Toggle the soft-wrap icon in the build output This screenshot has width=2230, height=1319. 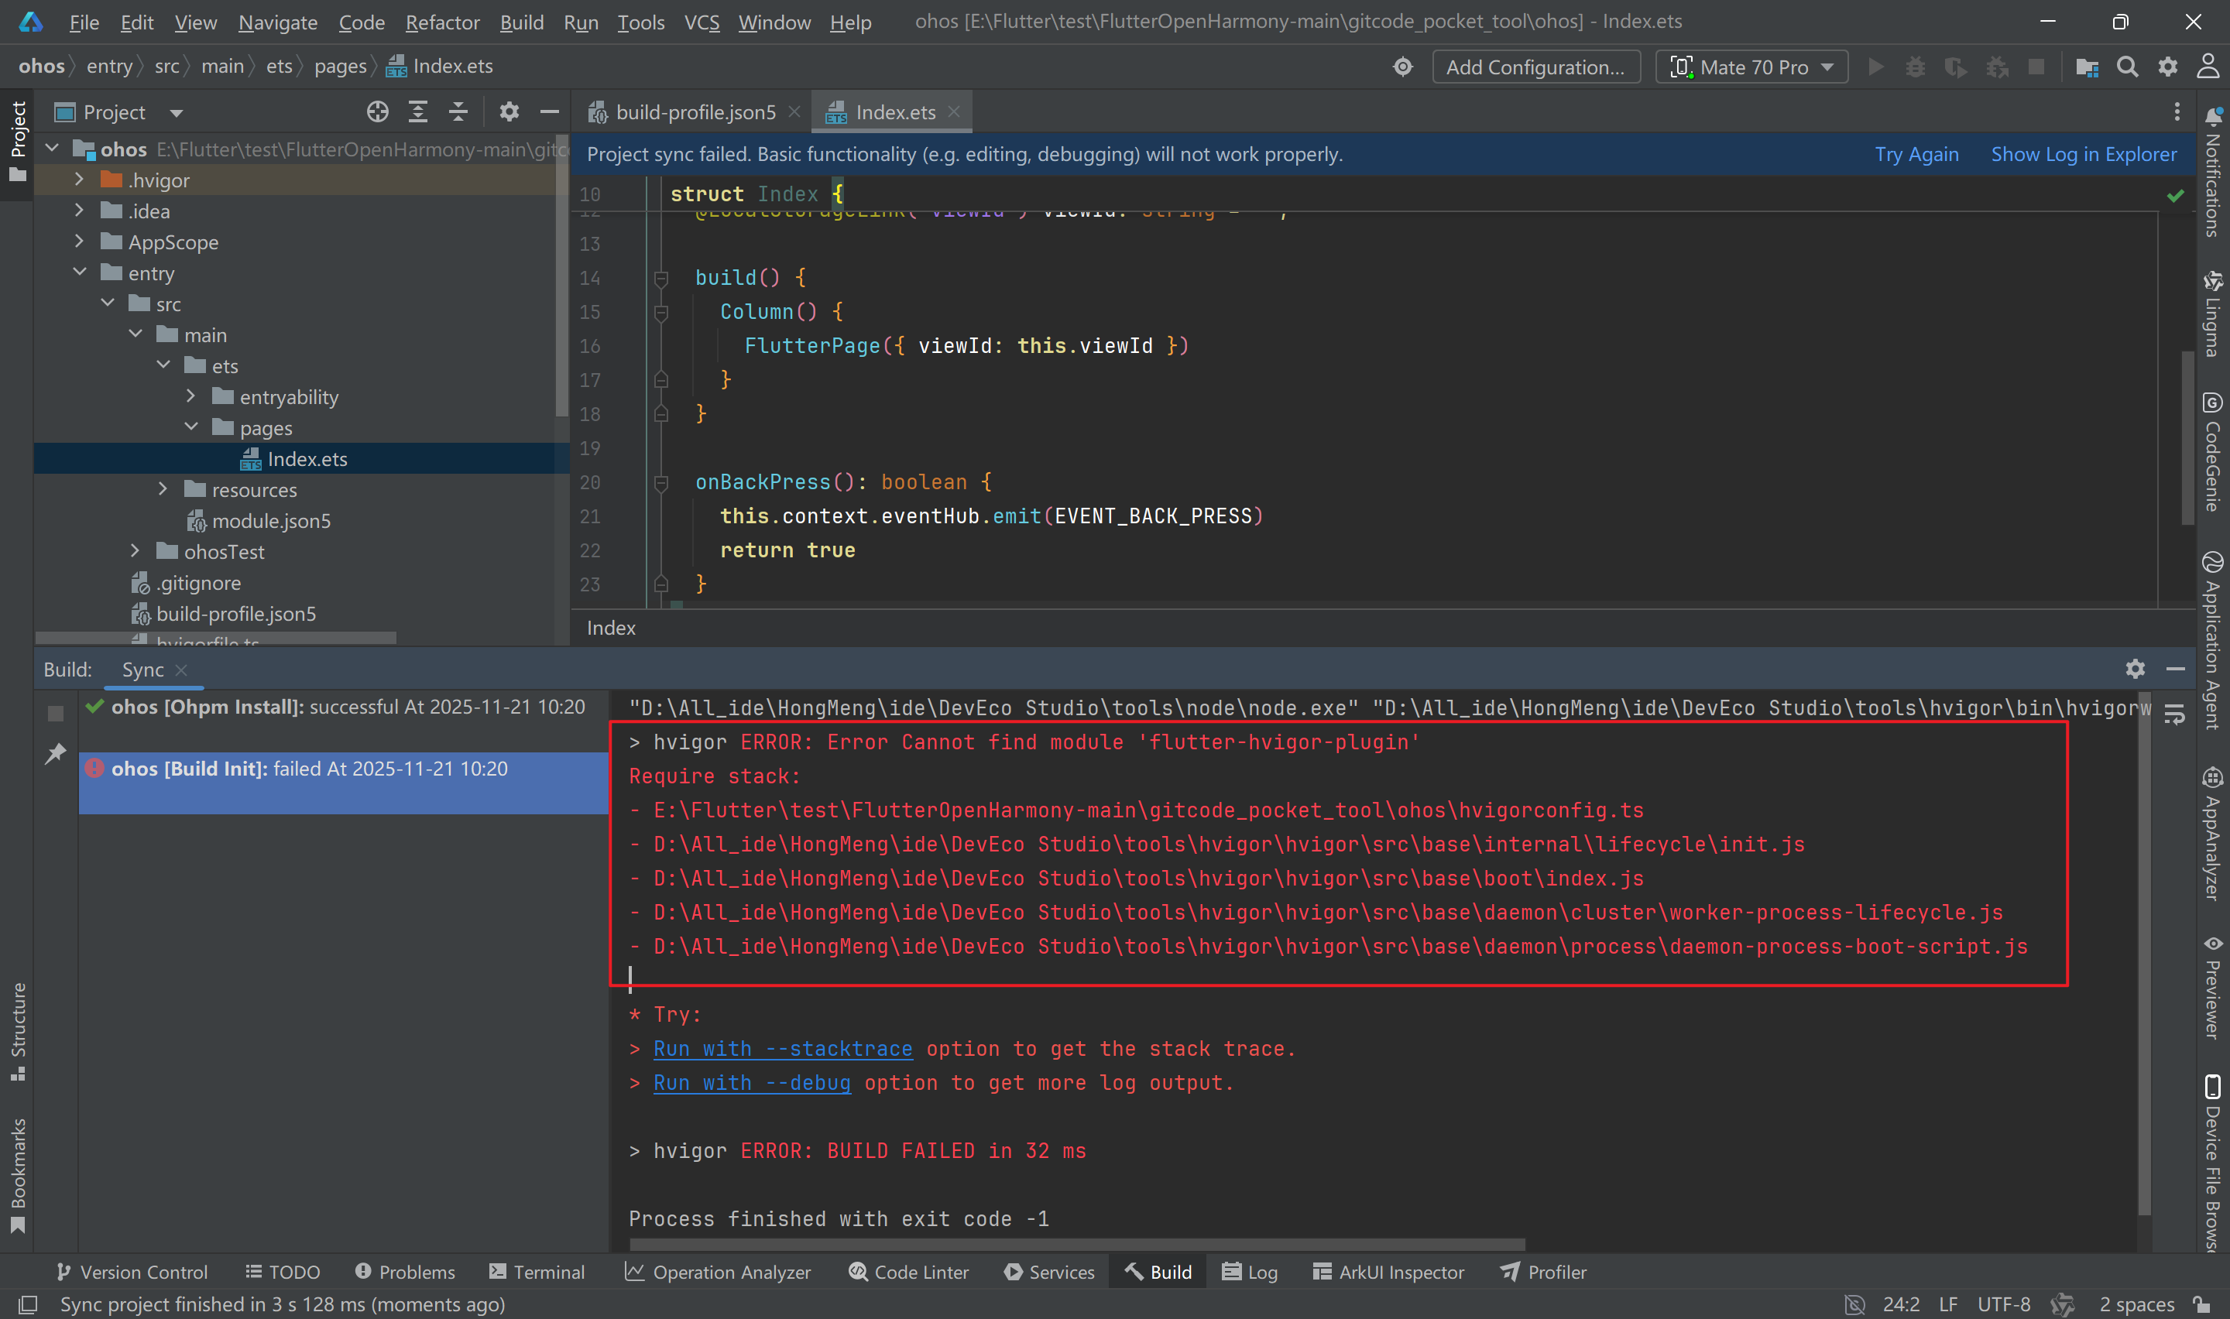[x=2174, y=714]
